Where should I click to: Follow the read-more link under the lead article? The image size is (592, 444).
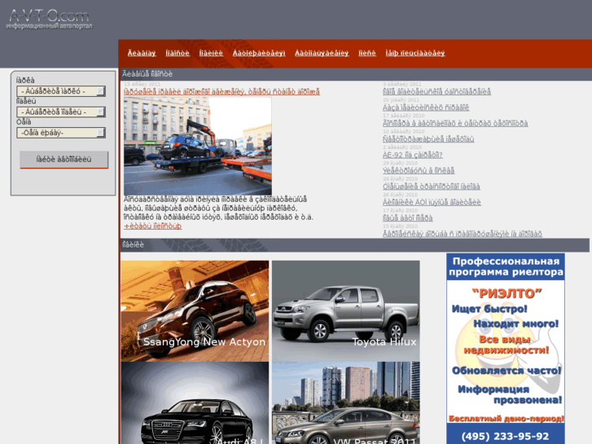[x=152, y=226]
